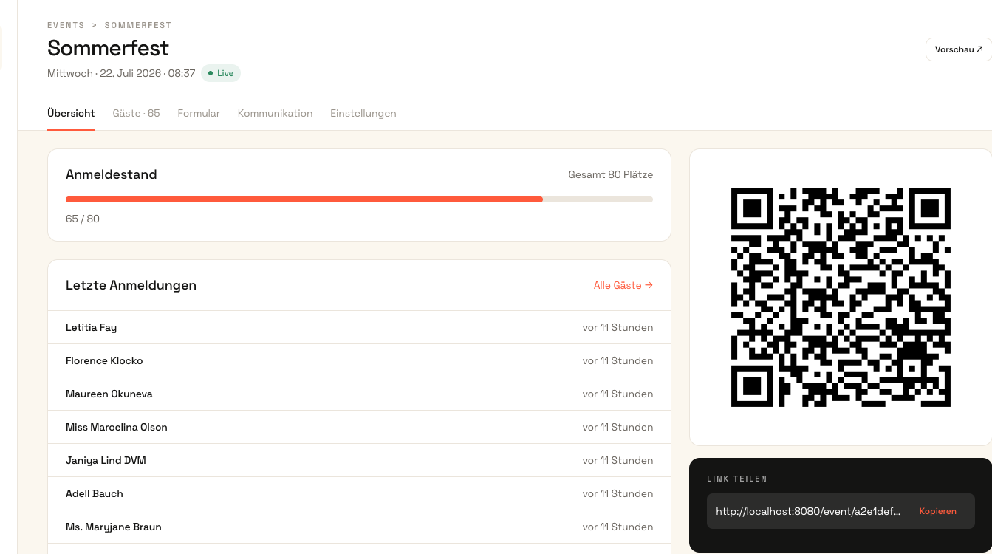Follow the Alle Gäste link
992x554 pixels.
click(x=623, y=285)
